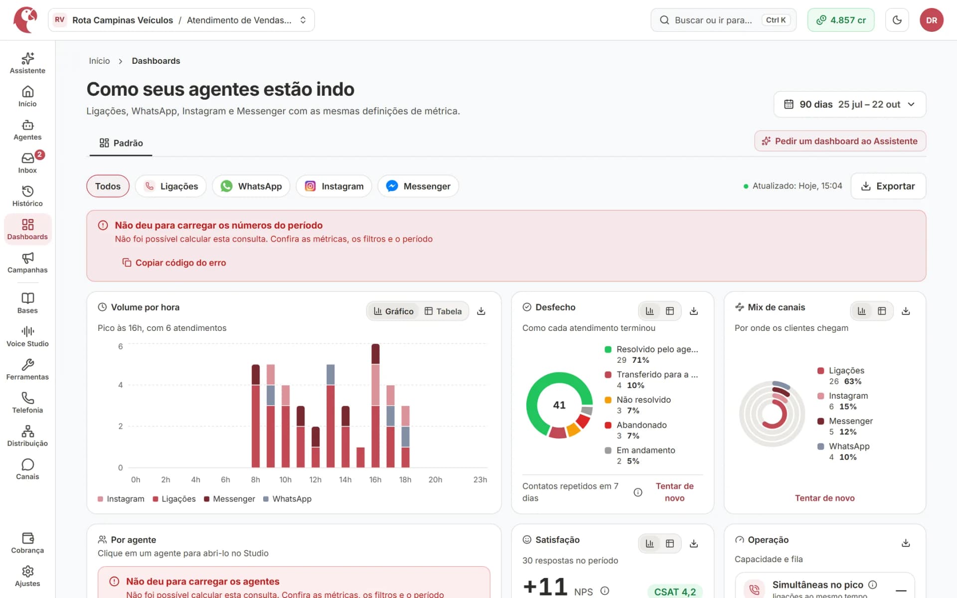Go to Agentes in sidebar
Image resolution: width=957 pixels, height=598 pixels.
pyautogui.click(x=27, y=130)
